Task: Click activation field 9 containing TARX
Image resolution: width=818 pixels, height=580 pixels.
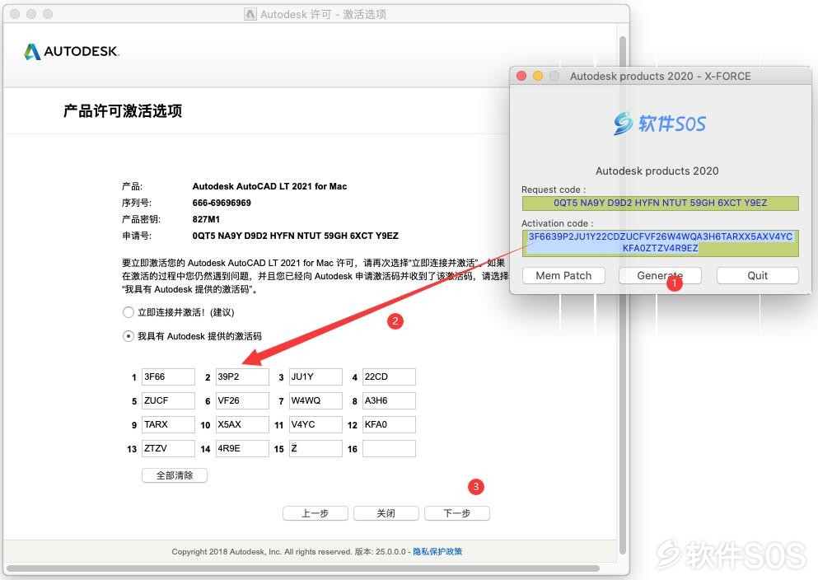Action: (x=168, y=424)
